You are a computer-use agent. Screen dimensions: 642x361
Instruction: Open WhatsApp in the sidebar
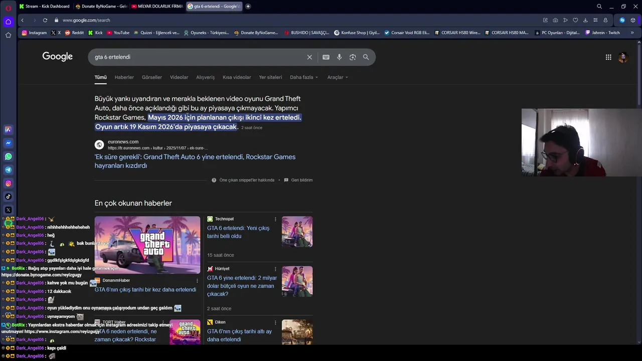[8, 156]
